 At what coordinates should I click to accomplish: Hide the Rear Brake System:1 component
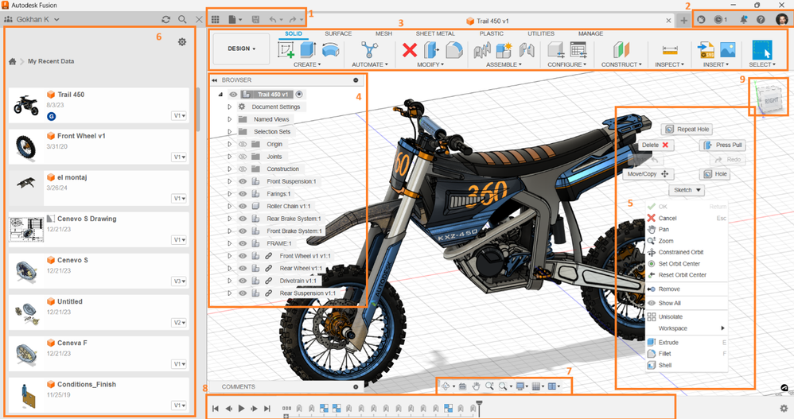coord(243,219)
